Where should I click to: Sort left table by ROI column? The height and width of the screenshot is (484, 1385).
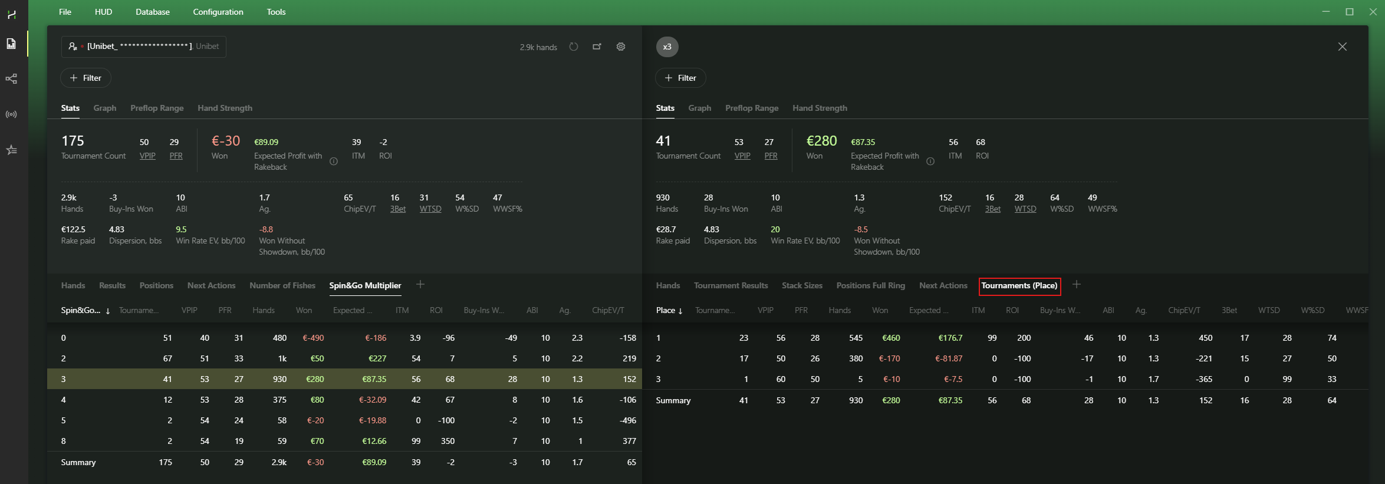click(436, 310)
